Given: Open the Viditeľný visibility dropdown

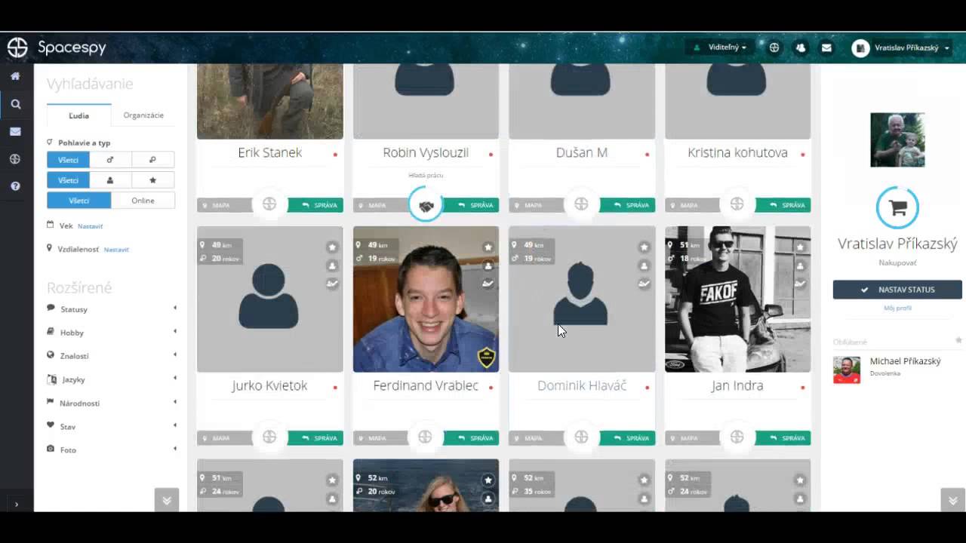Looking at the screenshot, I should pyautogui.click(x=720, y=48).
